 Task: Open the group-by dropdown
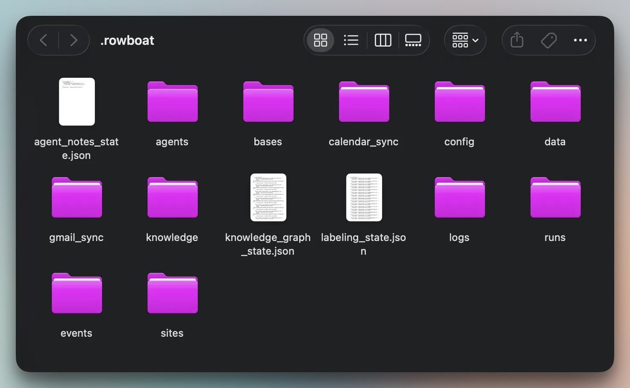(465, 40)
